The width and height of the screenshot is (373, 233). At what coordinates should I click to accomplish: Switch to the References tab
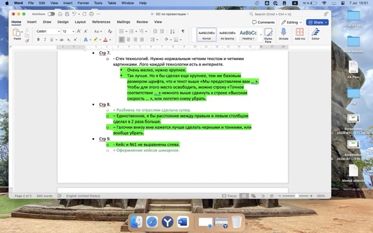pos(101,22)
